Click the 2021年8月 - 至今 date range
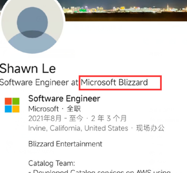 56,118
